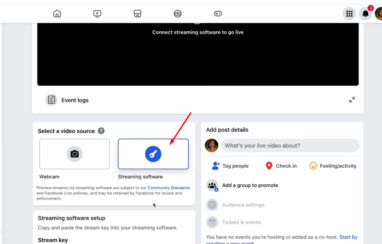Open Tickets & events option
The image size is (382, 244).
[x=241, y=222]
